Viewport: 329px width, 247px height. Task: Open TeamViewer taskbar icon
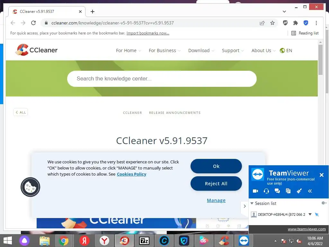(x=244, y=241)
